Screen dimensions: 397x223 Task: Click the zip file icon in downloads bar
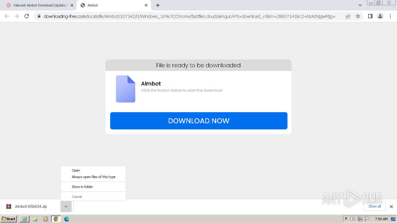click(x=9, y=207)
